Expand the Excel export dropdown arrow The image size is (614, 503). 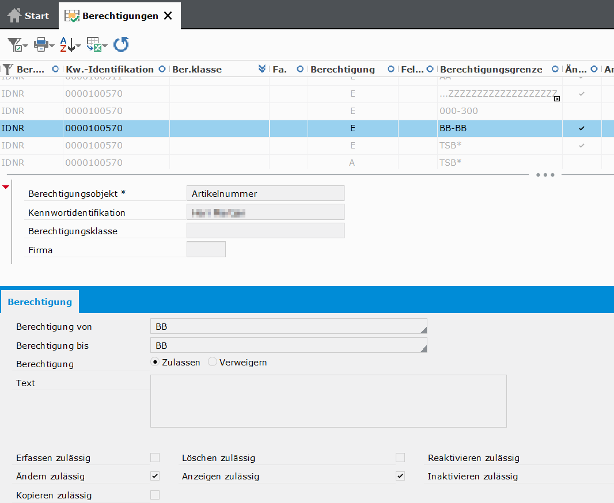click(105, 46)
